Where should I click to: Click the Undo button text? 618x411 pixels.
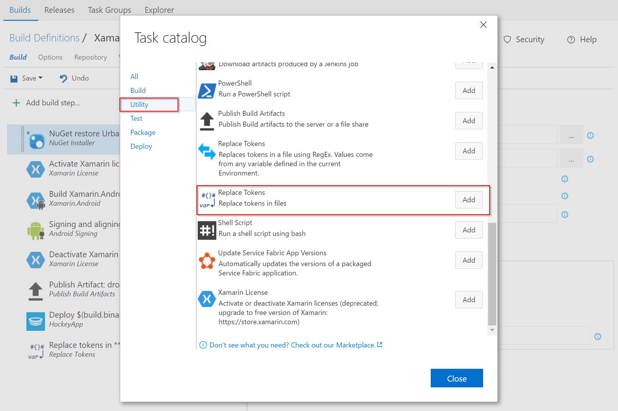[x=80, y=78]
